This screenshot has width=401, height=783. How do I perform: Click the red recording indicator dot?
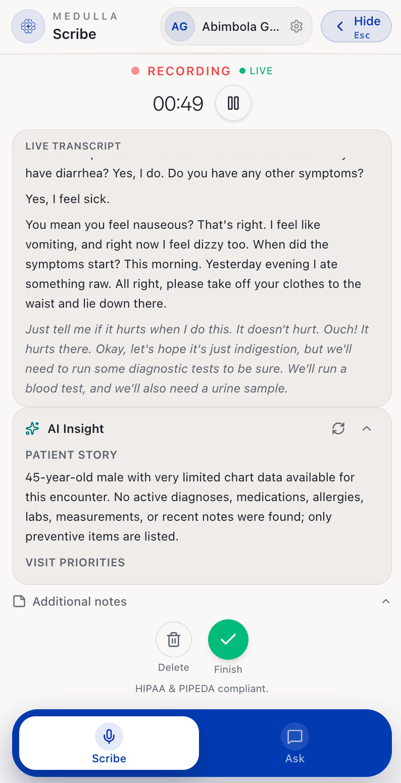point(135,71)
